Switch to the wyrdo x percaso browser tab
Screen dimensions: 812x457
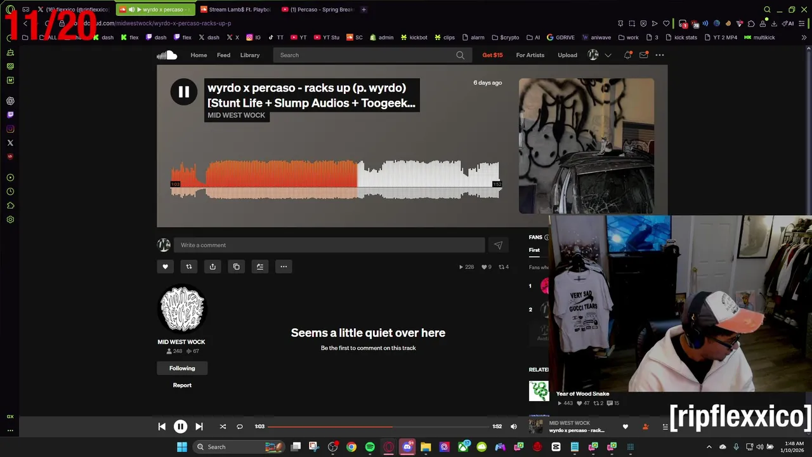coord(154,10)
